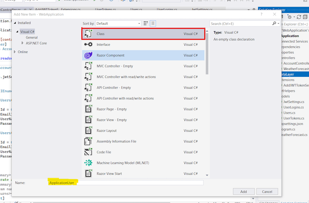Select WeatherForecast.cs in Solution Explorer
The height and width of the screenshot is (203, 309).
click(x=294, y=135)
